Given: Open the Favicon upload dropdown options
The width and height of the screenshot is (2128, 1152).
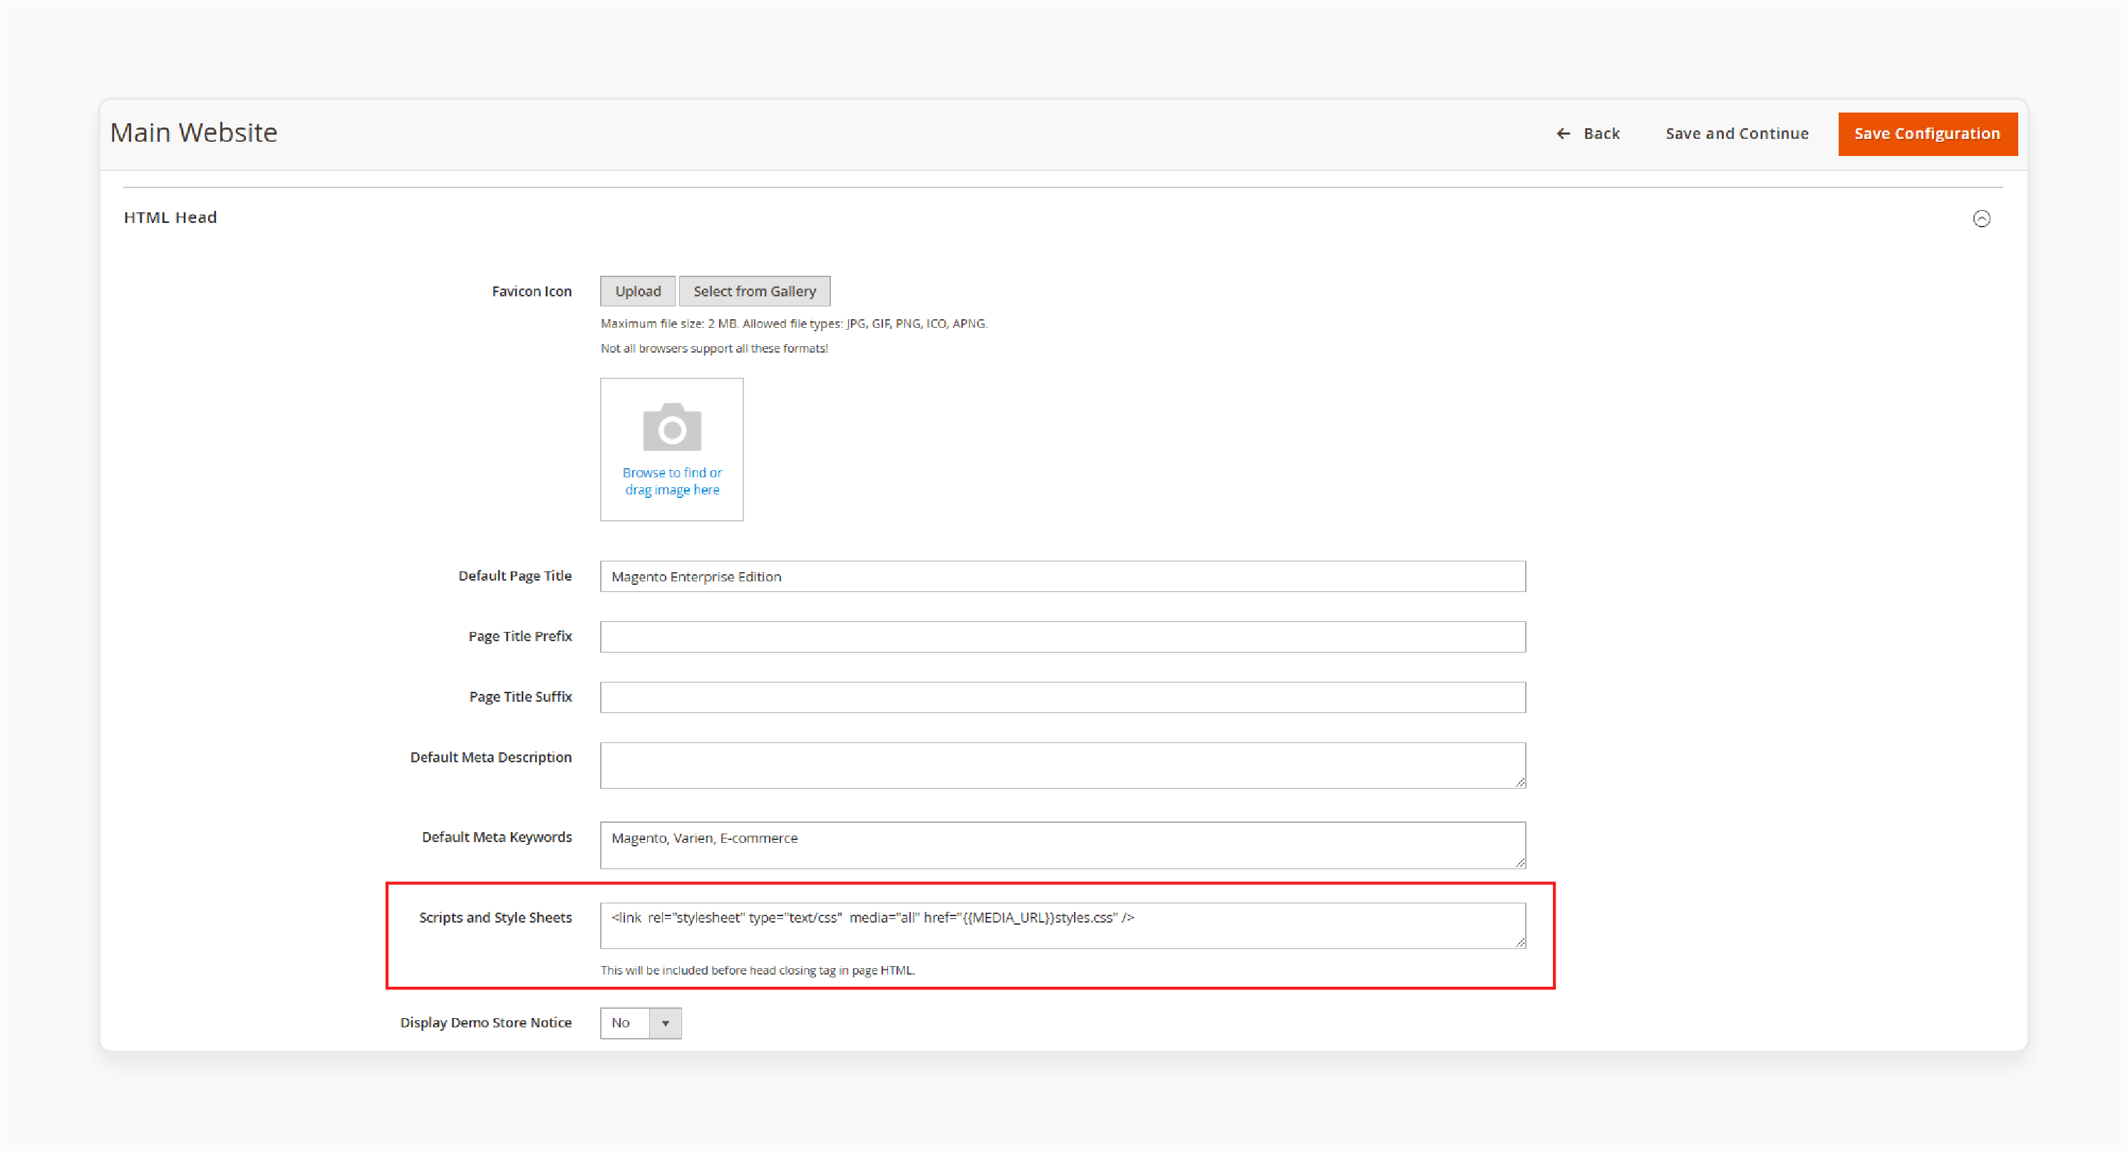Looking at the screenshot, I should (x=637, y=291).
